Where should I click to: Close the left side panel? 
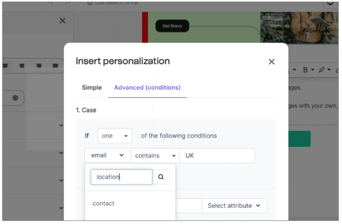63,21
